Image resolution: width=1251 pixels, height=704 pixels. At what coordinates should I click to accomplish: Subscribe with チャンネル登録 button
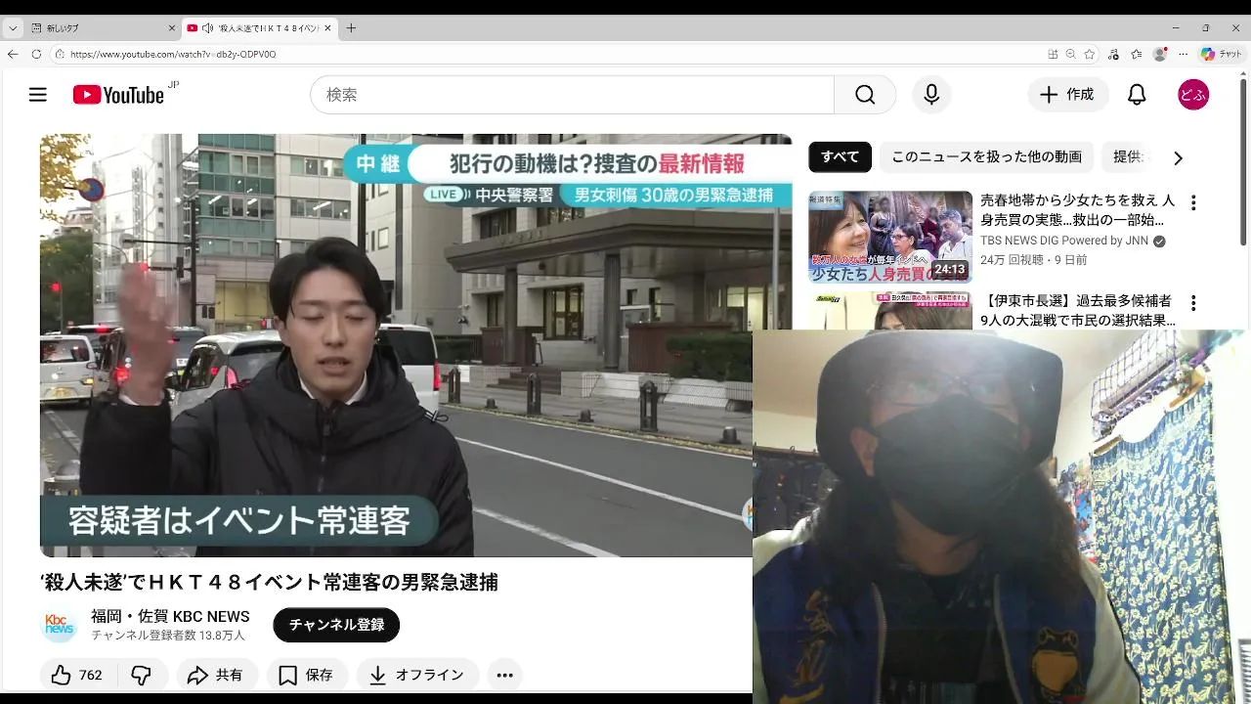(336, 625)
